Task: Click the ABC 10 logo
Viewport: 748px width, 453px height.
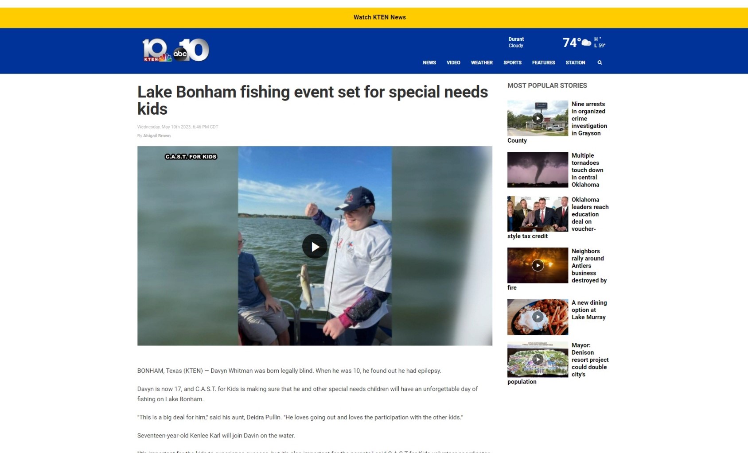Action: pos(191,50)
